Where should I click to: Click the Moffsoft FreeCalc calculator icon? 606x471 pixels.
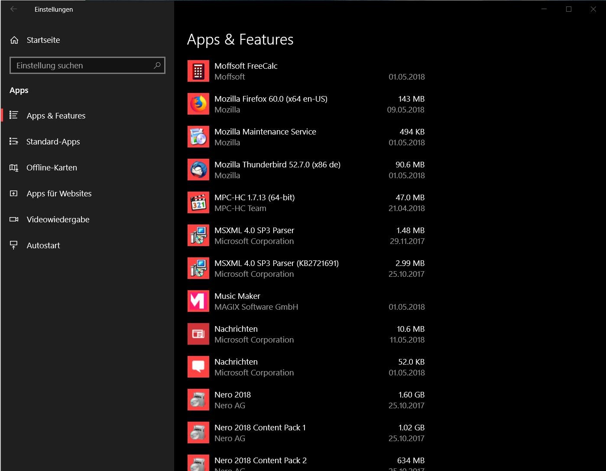click(x=198, y=71)
